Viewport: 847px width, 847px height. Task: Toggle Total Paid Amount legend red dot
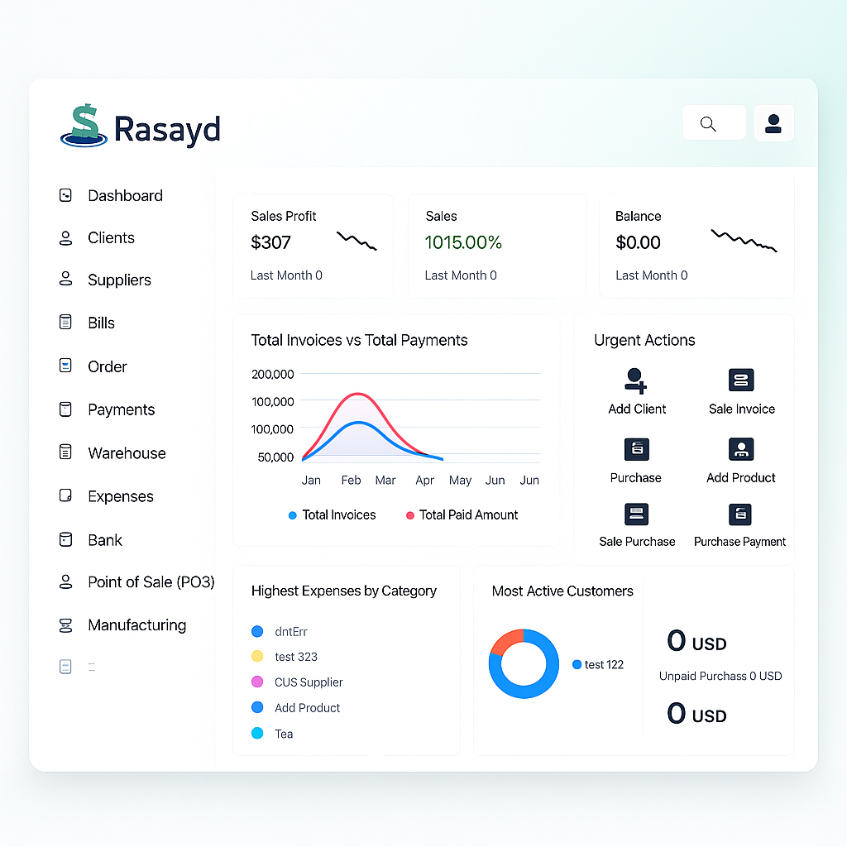click(x=410, y=515)
